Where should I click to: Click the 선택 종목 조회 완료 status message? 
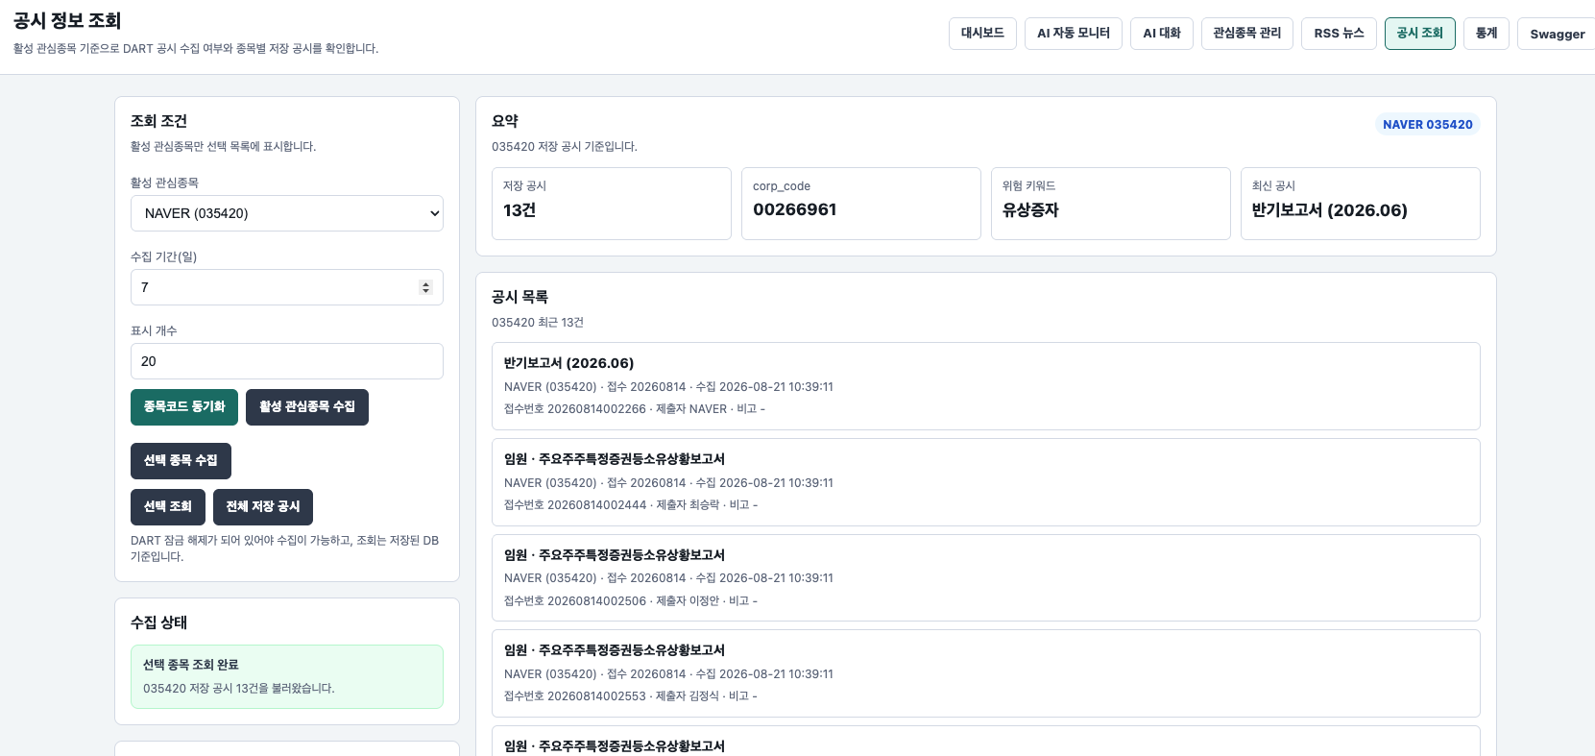pos(287,677)
